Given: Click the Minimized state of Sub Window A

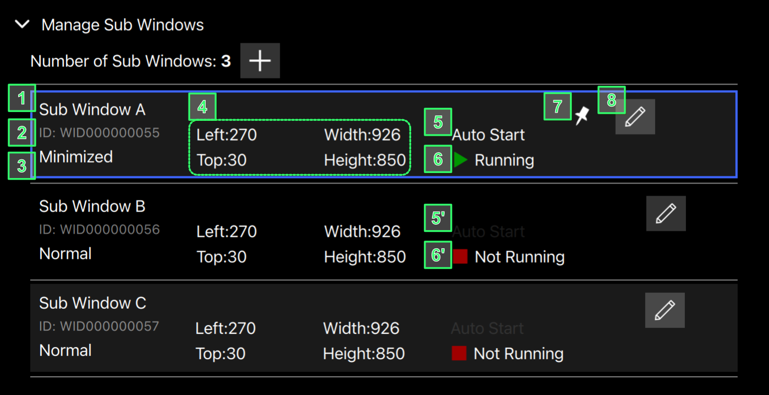Looking at the screenshot, I should click(x=76, y=157).
